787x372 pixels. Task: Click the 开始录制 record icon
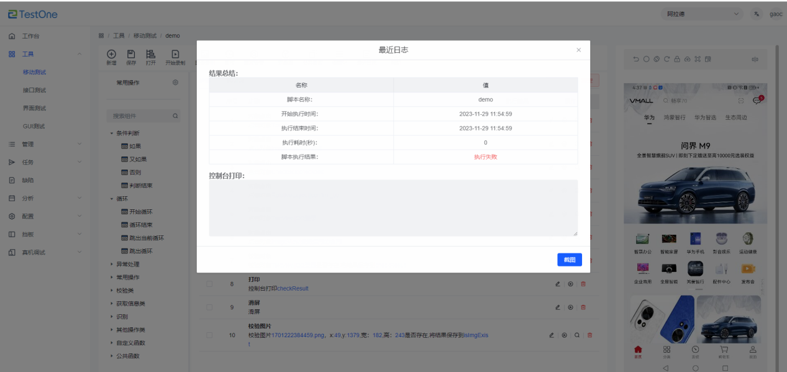pos(175,55)
